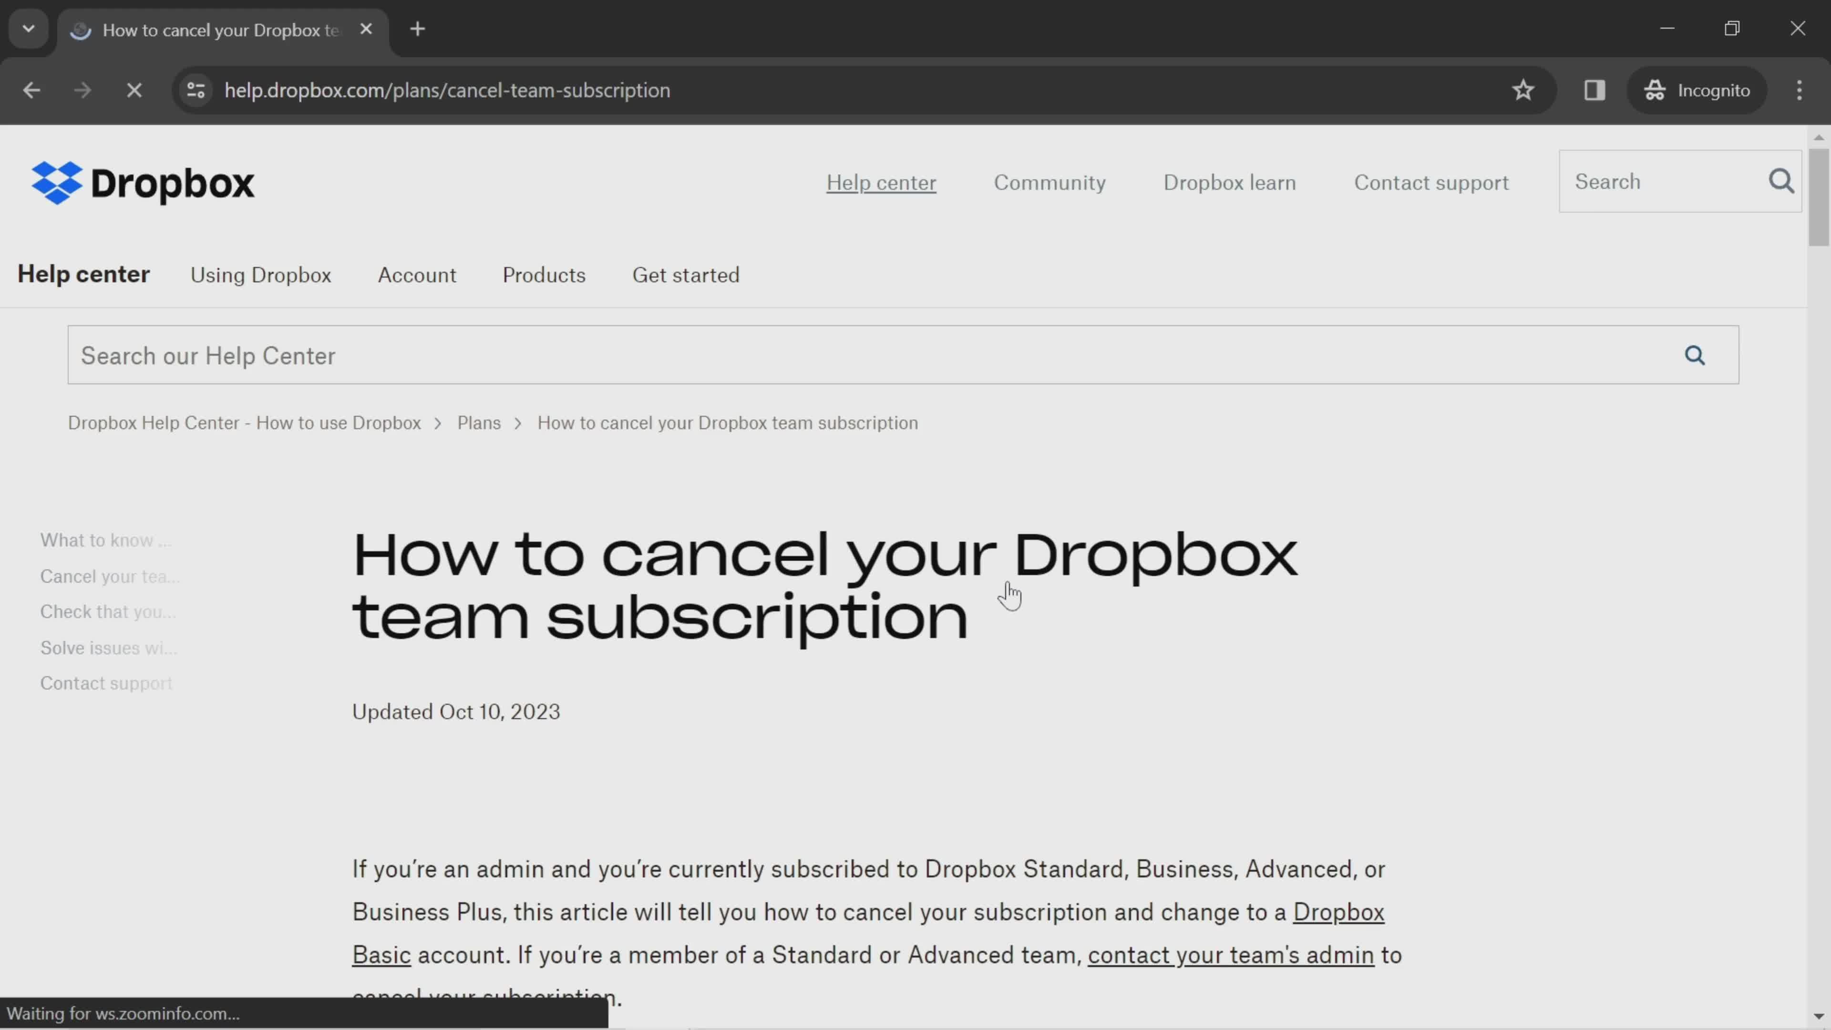Open the Dropbox Basic link
Viewport: 1831px width, 1030px height.
coord(1338,912)
